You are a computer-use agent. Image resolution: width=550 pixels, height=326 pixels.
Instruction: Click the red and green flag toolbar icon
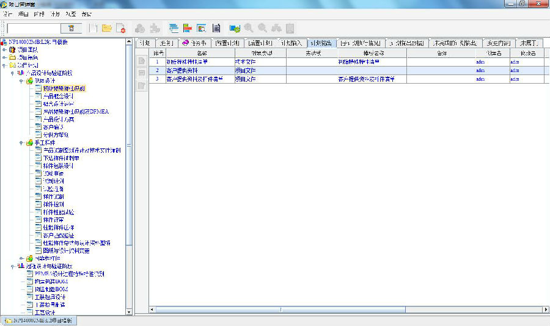click(x=187, y=28)
